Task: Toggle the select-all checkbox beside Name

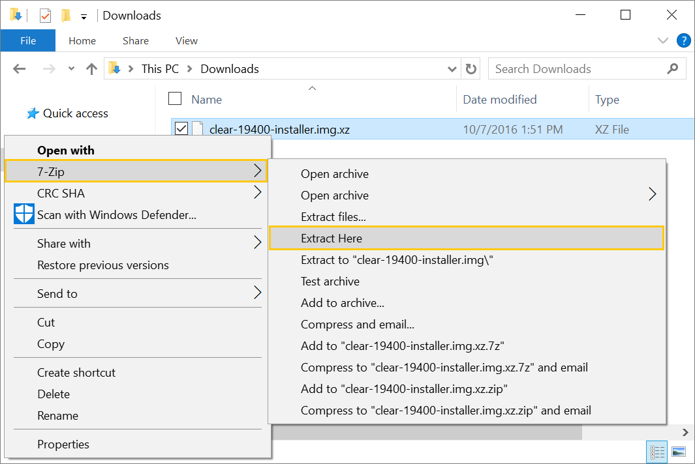Action: (175, 98)
